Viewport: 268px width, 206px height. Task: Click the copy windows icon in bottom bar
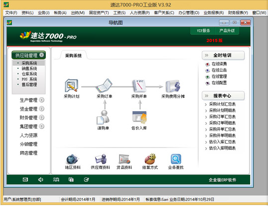coord(71,180)
